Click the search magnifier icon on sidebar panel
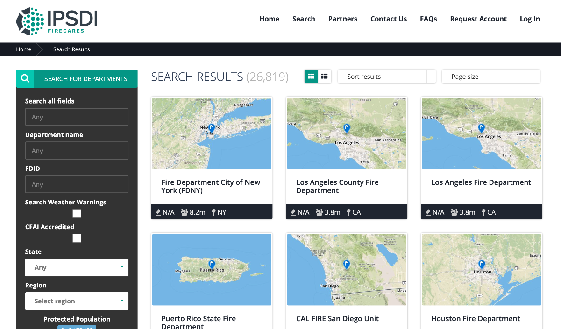 pos(25,78)
